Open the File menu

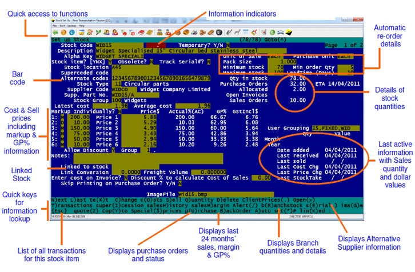55,26
